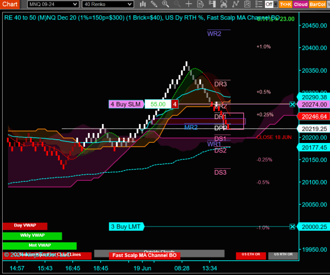The width and height of the screenshot is (330, 275).
Task: Click the WR1 pivot label
Action: pos(214,144)
